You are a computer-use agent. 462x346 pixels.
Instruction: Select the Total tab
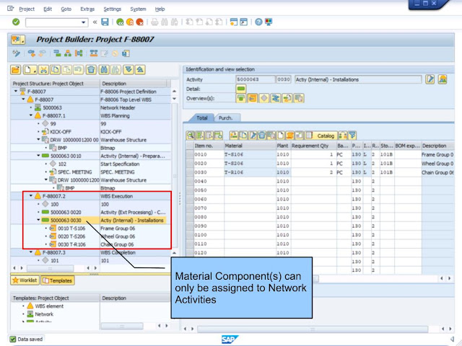pos(202,118)
